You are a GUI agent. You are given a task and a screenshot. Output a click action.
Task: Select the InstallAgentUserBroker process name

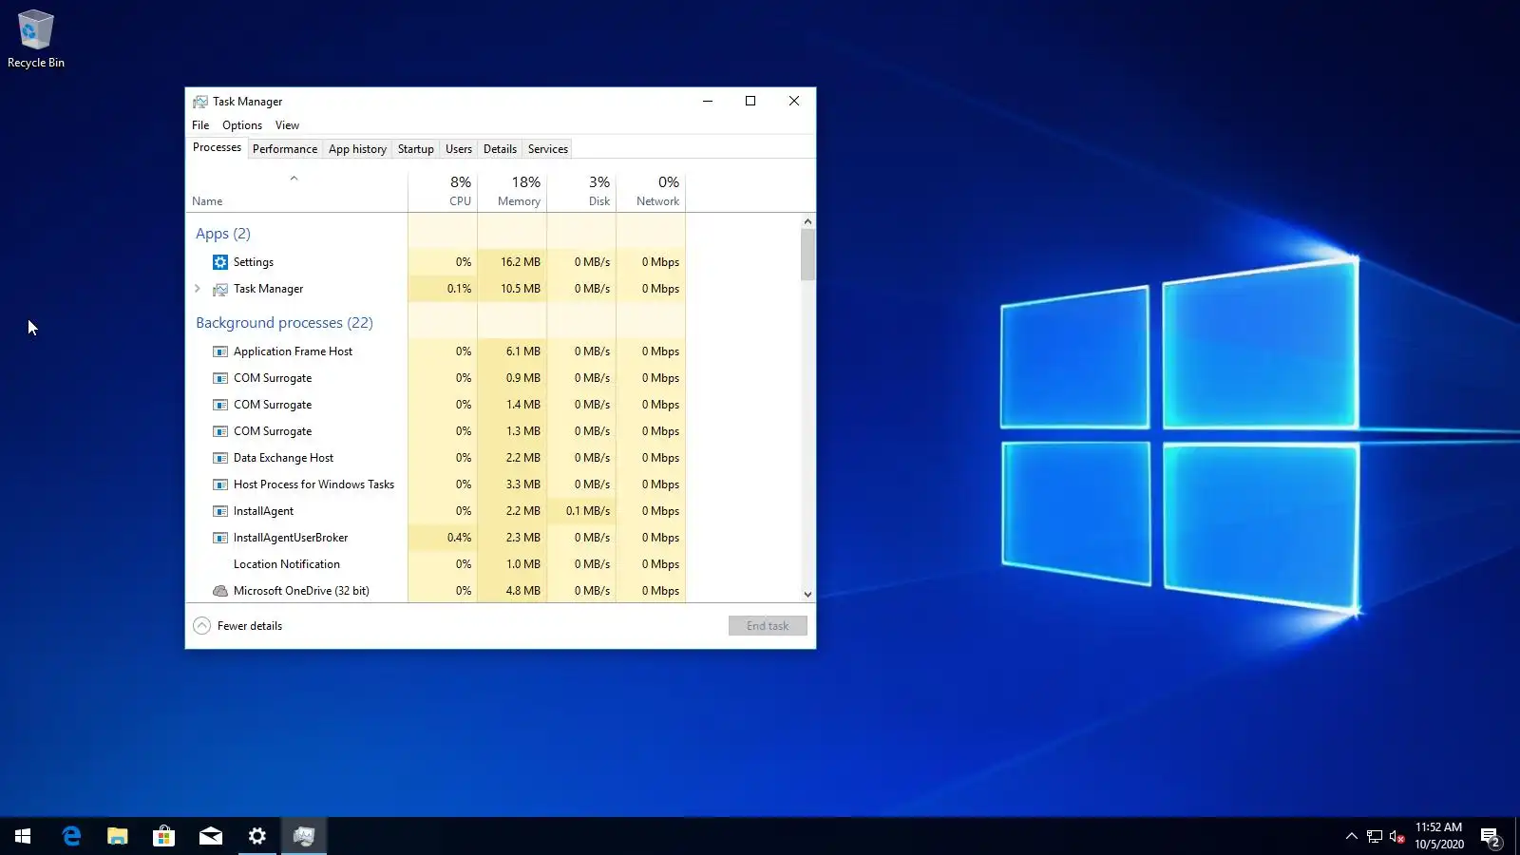coord(291,538)
